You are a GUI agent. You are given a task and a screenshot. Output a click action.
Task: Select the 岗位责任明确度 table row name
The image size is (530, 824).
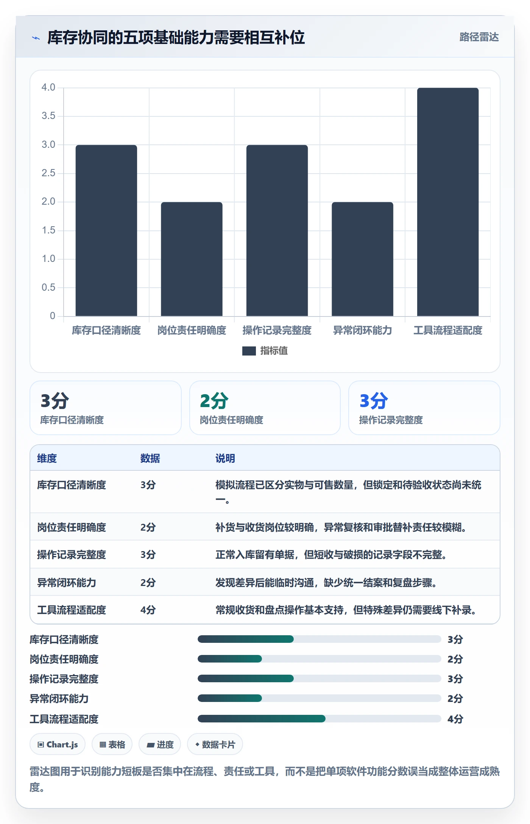pos(72,527)
